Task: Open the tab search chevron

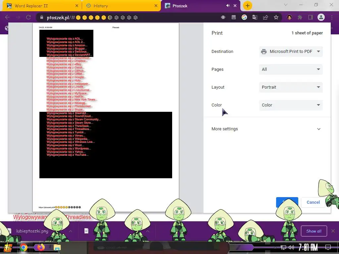Action: (x=286, y=5)
